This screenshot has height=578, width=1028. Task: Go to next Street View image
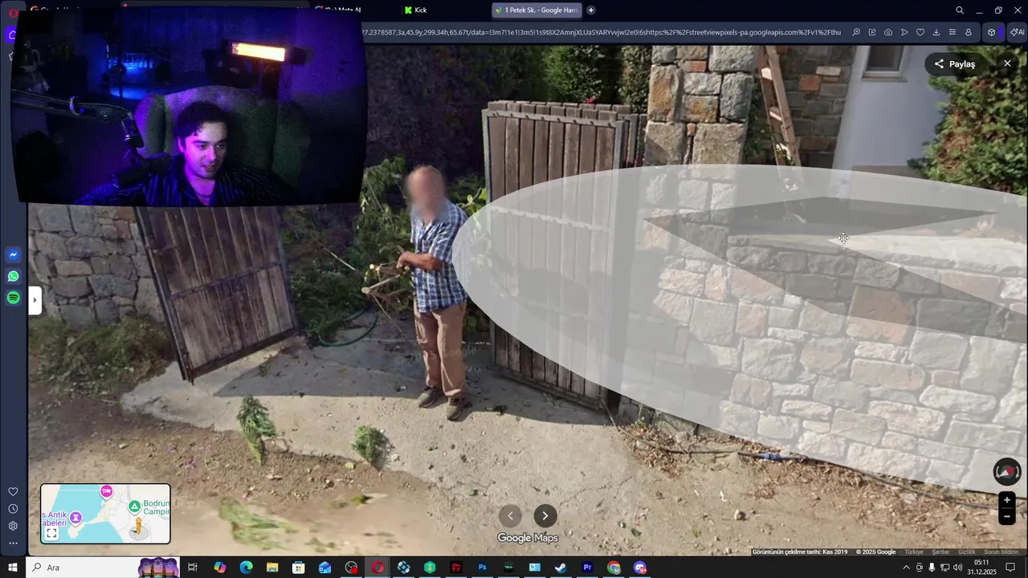point(545,516)
